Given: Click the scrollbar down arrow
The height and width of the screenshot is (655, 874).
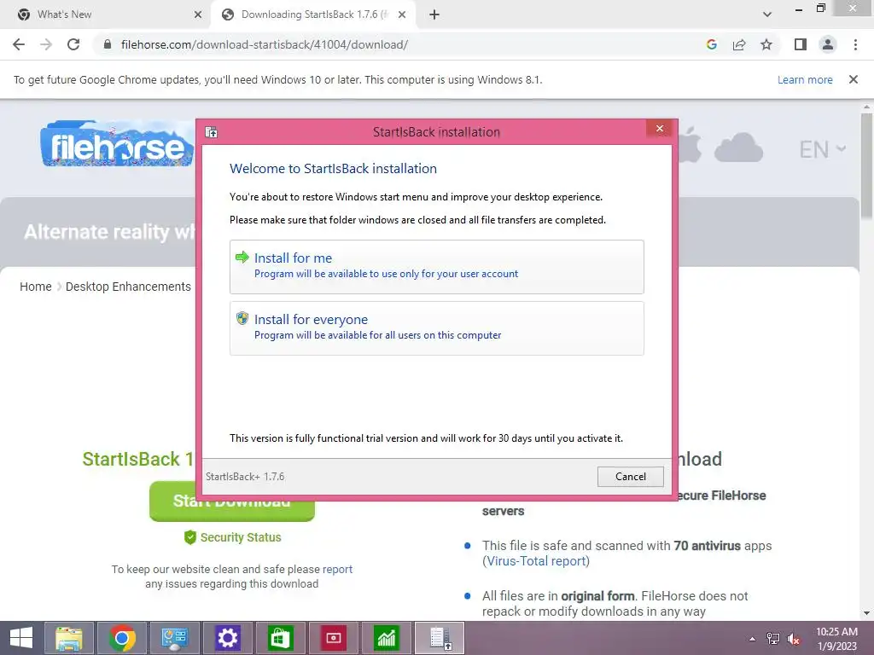Looking at the screenshot, I should 866,614.
